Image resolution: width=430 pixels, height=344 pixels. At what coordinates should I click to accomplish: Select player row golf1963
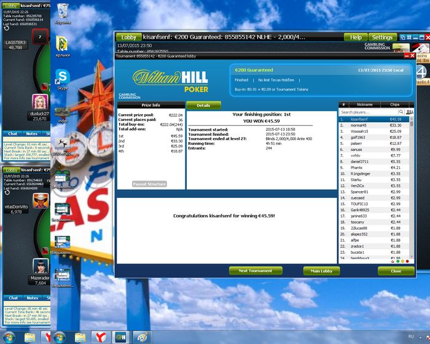click(374, 138)
